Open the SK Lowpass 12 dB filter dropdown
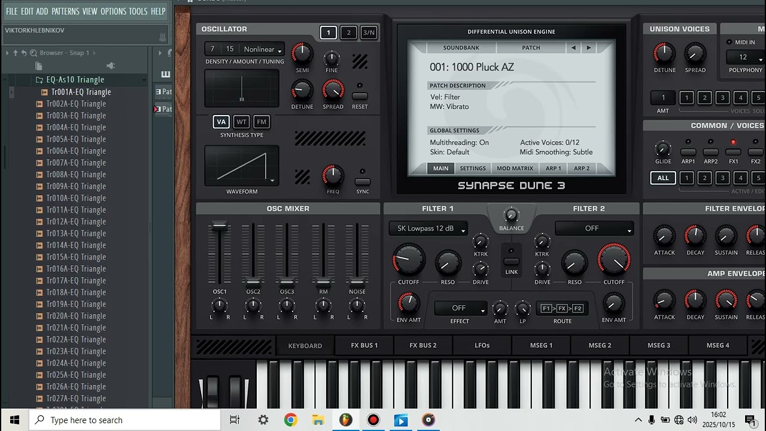Image resolution: width=766 pixels, height=431 pixels. click(x=428, y=229)
